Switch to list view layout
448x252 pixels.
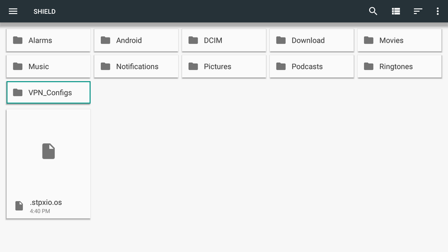[396, 11]
